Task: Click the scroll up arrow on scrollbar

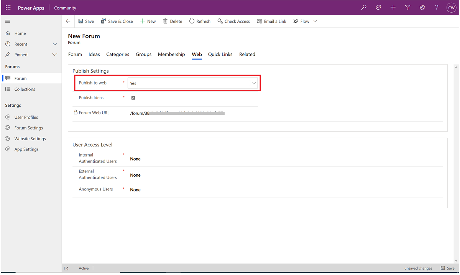Action: point(456,67)
